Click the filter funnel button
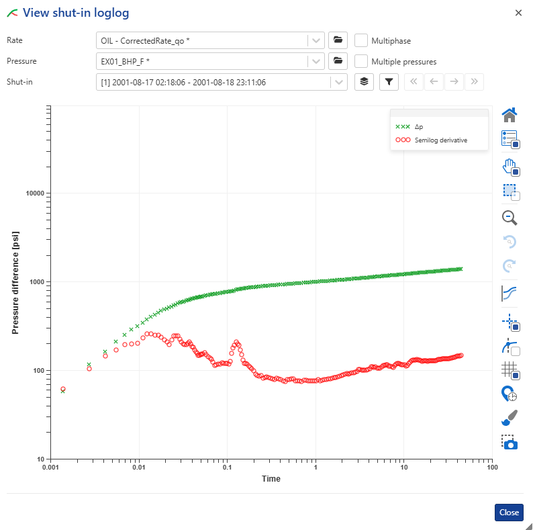 coord(389,82)
